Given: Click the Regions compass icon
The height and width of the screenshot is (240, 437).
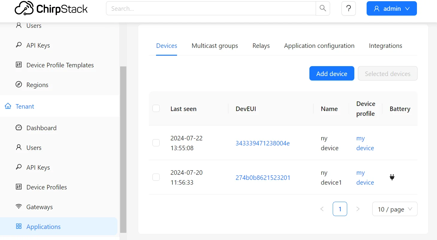Looking at the screenshot, I should click(x=19, y=85).
